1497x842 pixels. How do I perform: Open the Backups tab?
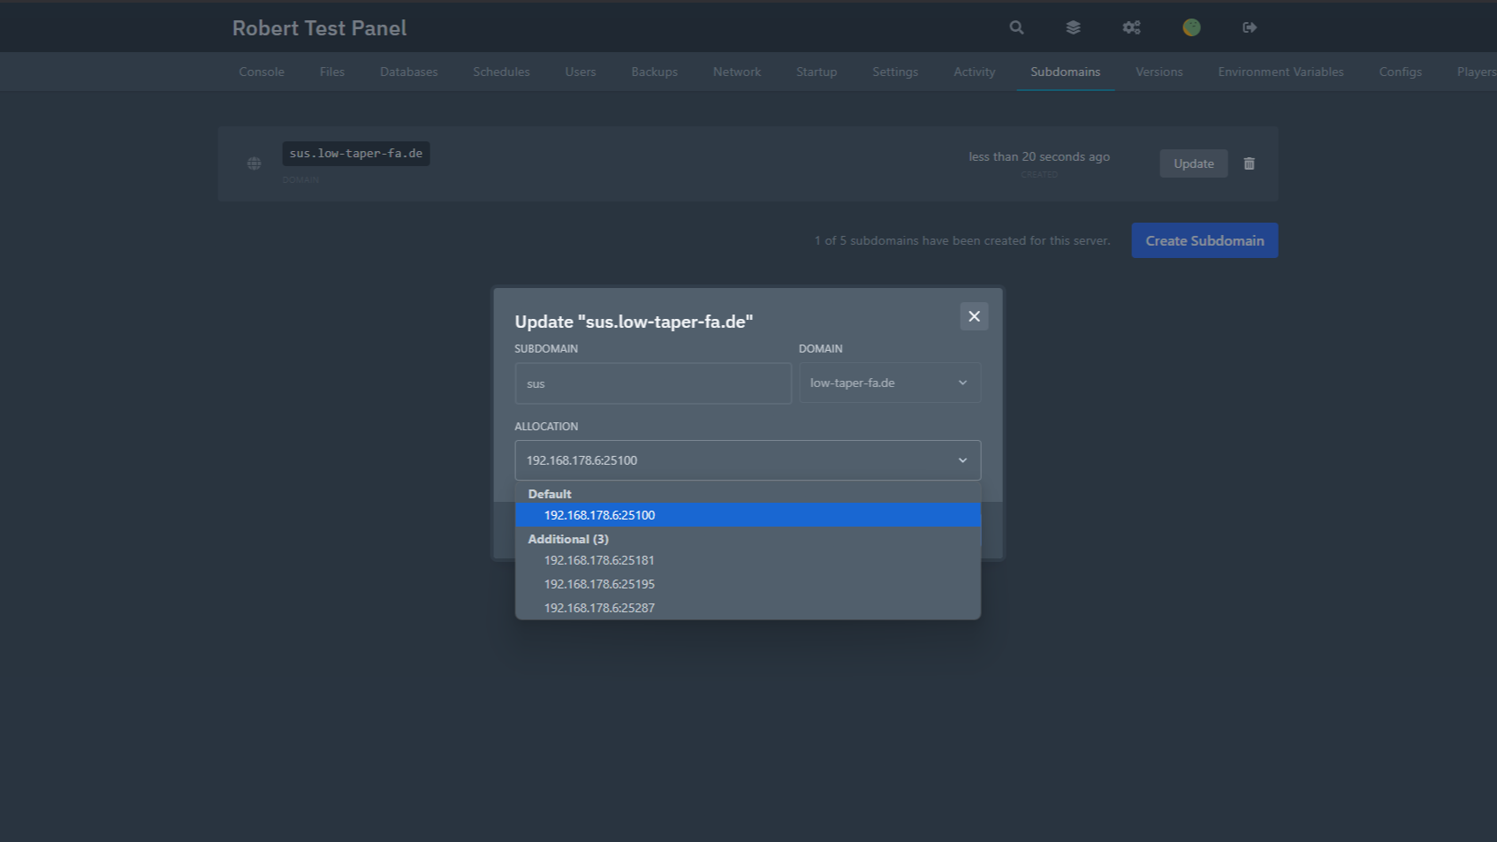pyautogui.click(x=654, y=72)
